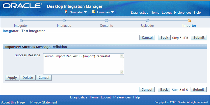210x105 pixels.
Task: Select the Importer step circle
Action: pyautogui.click(x=189, y=21)
